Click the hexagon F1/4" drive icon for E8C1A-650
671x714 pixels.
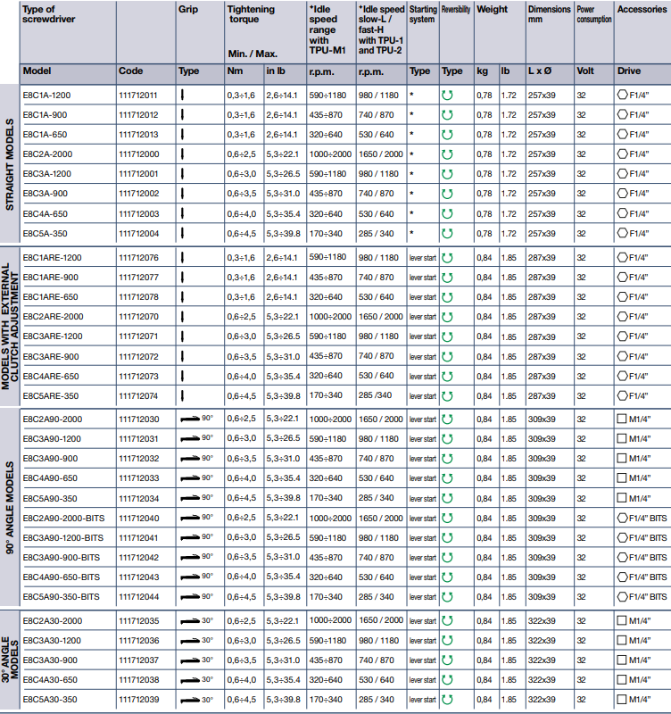click(x=622, y=135)
